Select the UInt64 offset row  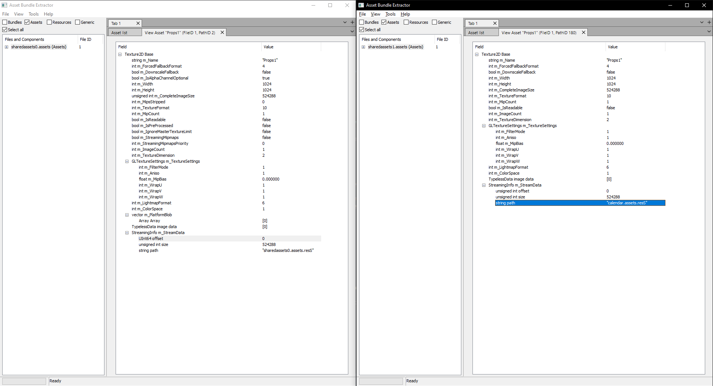click(x=229, y=239)
